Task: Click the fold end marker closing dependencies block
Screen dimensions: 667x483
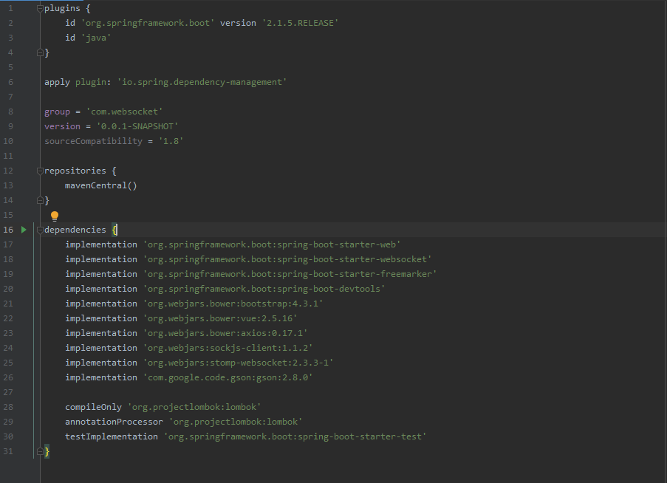Action: click(40, 451)
